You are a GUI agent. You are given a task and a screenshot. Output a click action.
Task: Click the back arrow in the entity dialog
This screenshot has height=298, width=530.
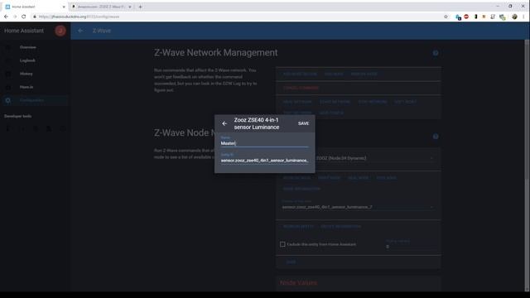[224, 123]
